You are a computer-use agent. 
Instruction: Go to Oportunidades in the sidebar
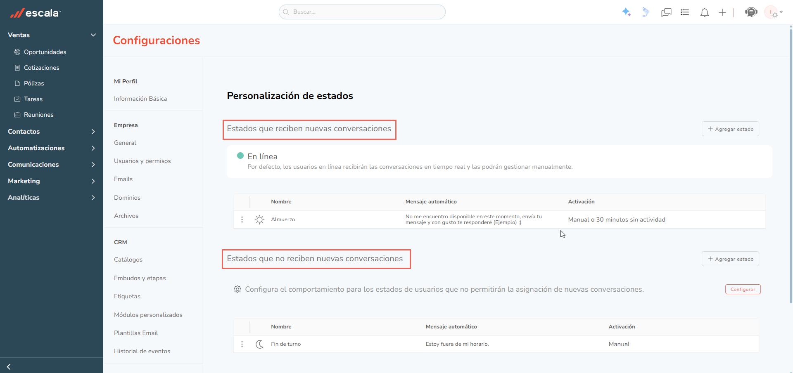(x=45, y=52)
